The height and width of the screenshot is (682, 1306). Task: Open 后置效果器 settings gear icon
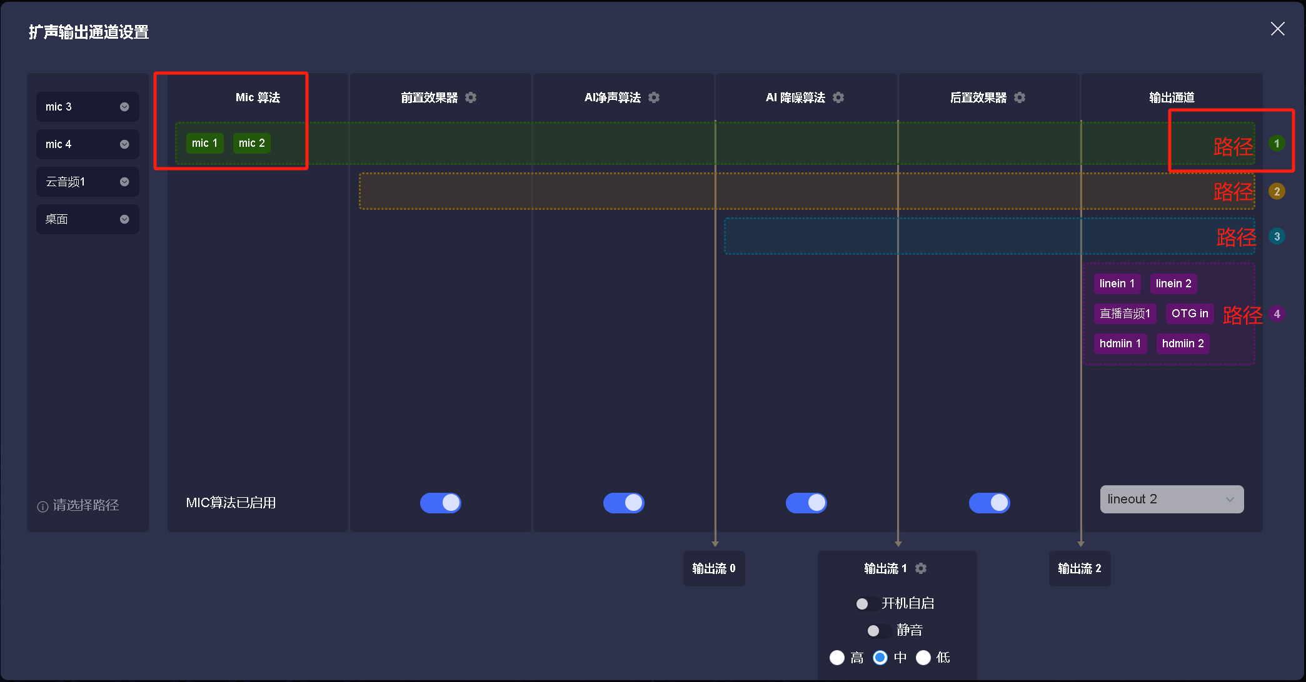1020,97
